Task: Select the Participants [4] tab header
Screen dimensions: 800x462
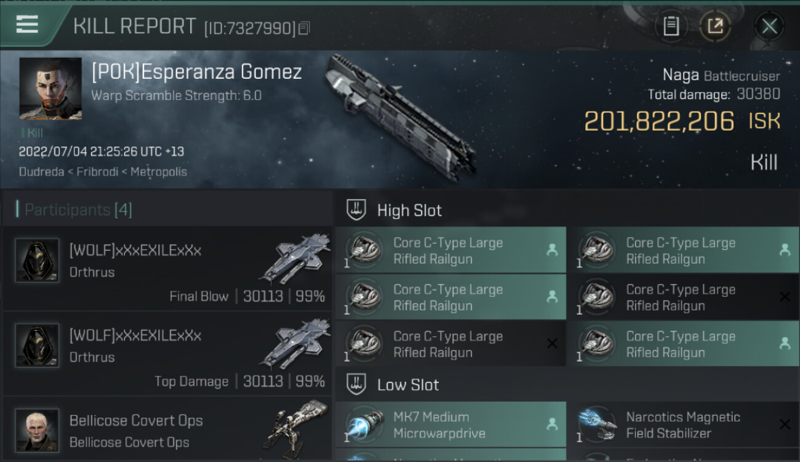Action: pos(78,209)
